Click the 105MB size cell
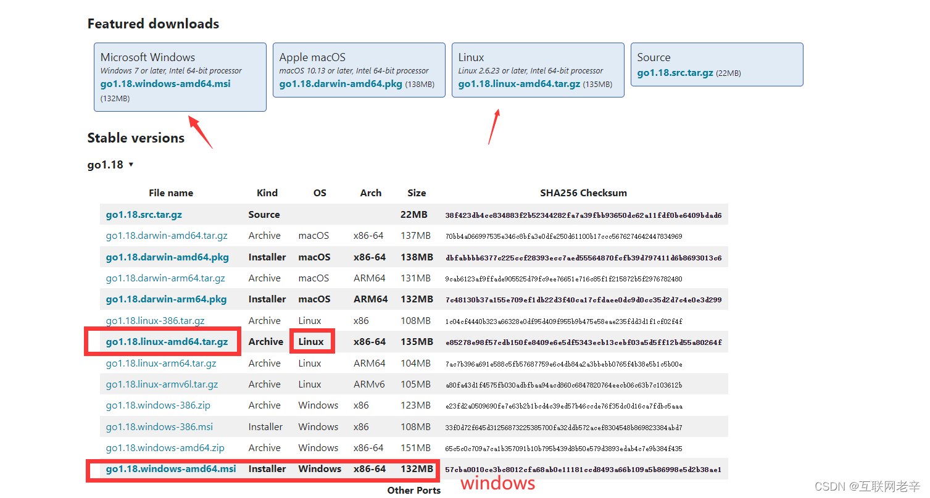The height and width of the screenshot is (498, 930). (x=415, y=384)
